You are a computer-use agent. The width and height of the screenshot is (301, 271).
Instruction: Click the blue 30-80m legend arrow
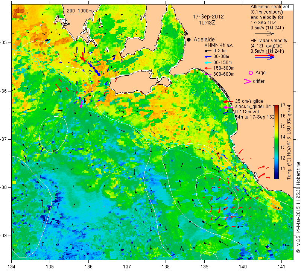click(x=208, y=57)
